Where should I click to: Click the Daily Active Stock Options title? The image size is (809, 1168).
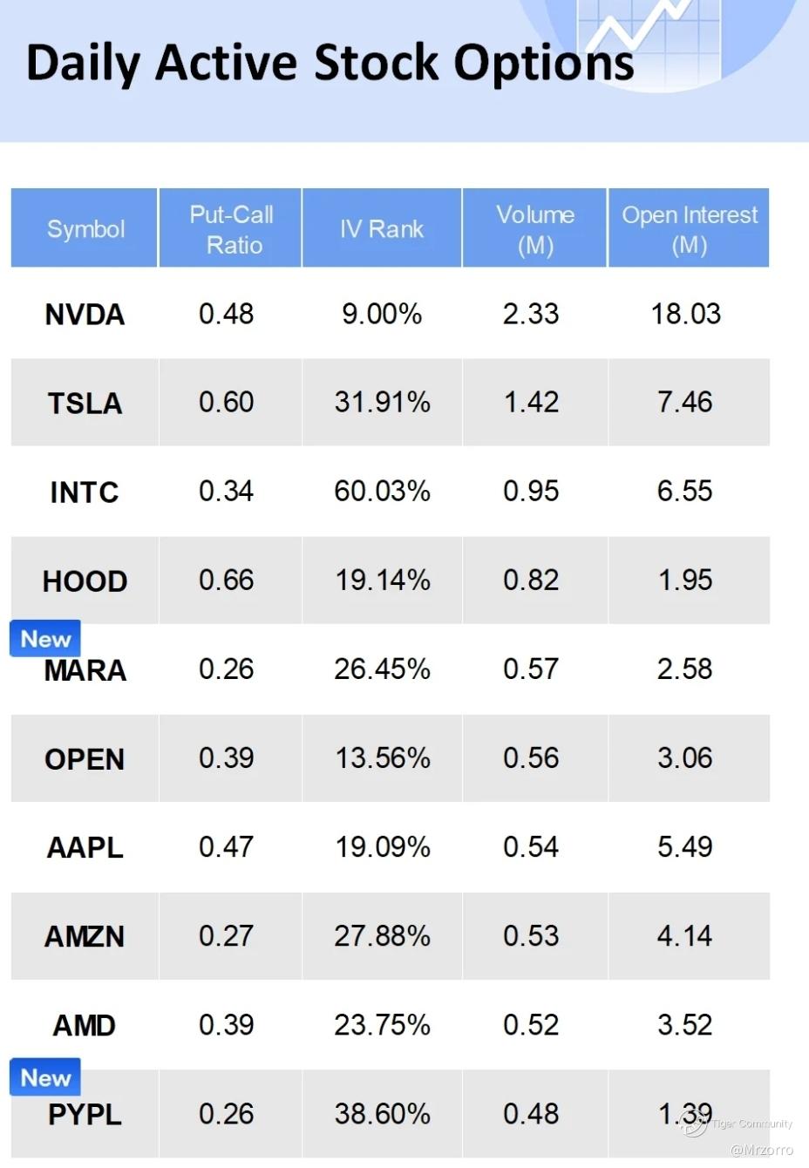[330, 63]
